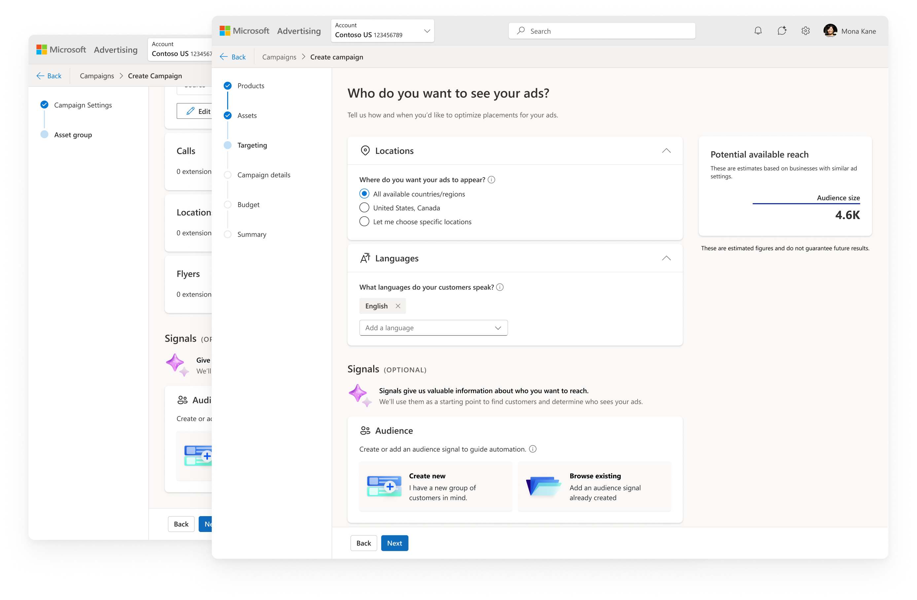Open the settings gear icon
The image size is (917, 600).
[x=806, y=31]
